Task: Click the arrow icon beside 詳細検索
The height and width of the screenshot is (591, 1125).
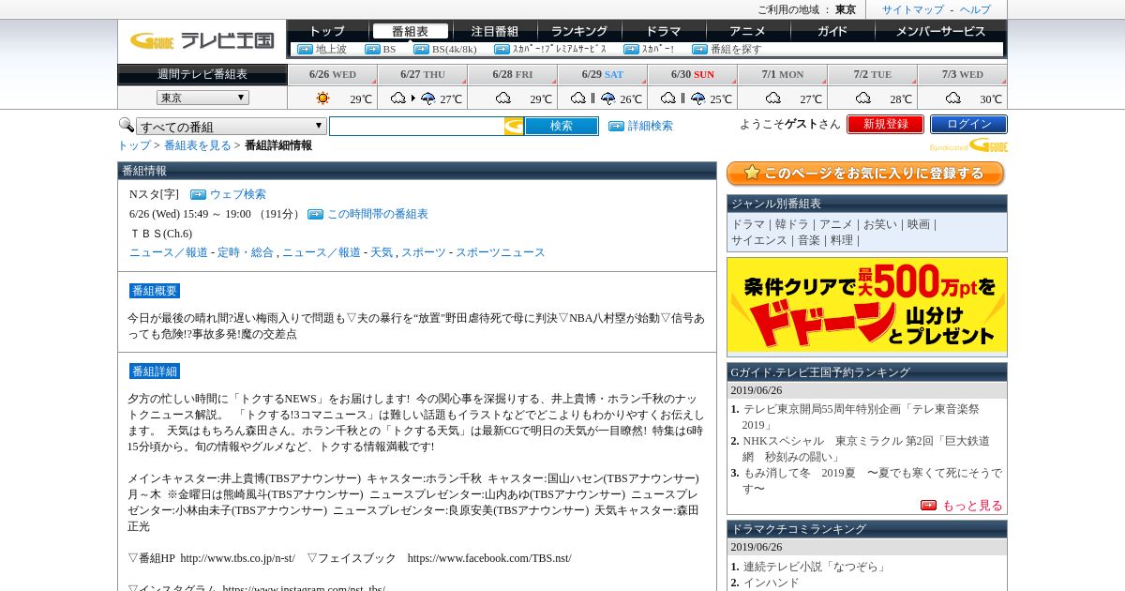Action: point(616,126)
